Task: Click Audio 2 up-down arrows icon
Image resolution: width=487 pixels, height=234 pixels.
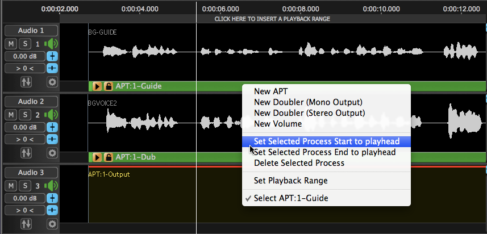Action: (x=26, y=153)
